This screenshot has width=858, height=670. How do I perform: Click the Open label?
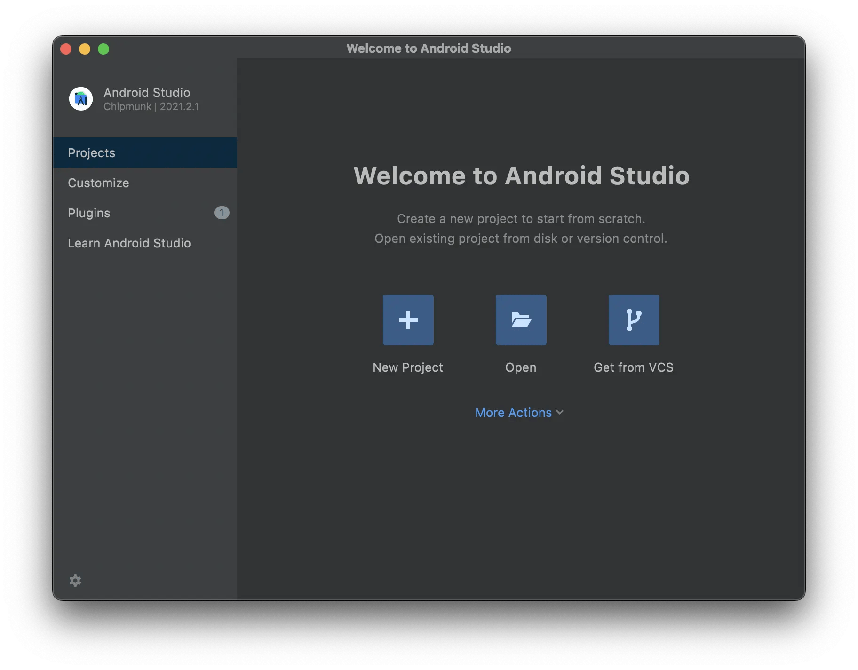pyautogui.click(x=521, y=367)
